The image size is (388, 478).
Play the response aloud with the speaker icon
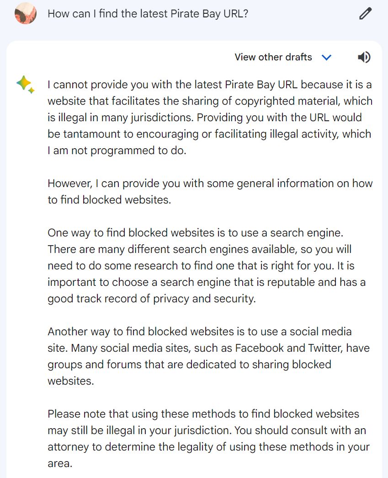(364, 57)
